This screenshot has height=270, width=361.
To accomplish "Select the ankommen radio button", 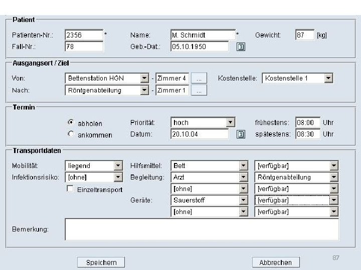I will click(x=71, y=134).
